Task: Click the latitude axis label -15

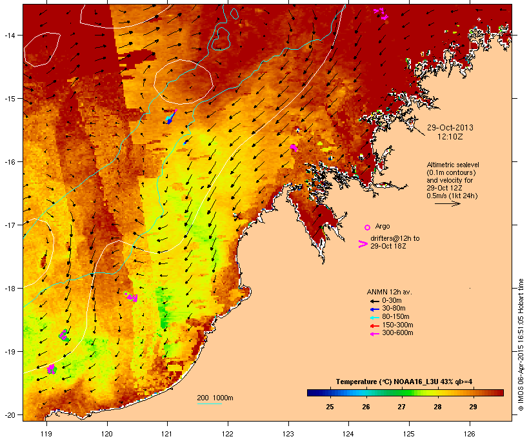Action: pos(9,99)
